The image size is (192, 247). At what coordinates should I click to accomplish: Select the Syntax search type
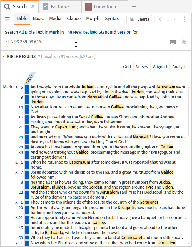click(x=112, y=19)
